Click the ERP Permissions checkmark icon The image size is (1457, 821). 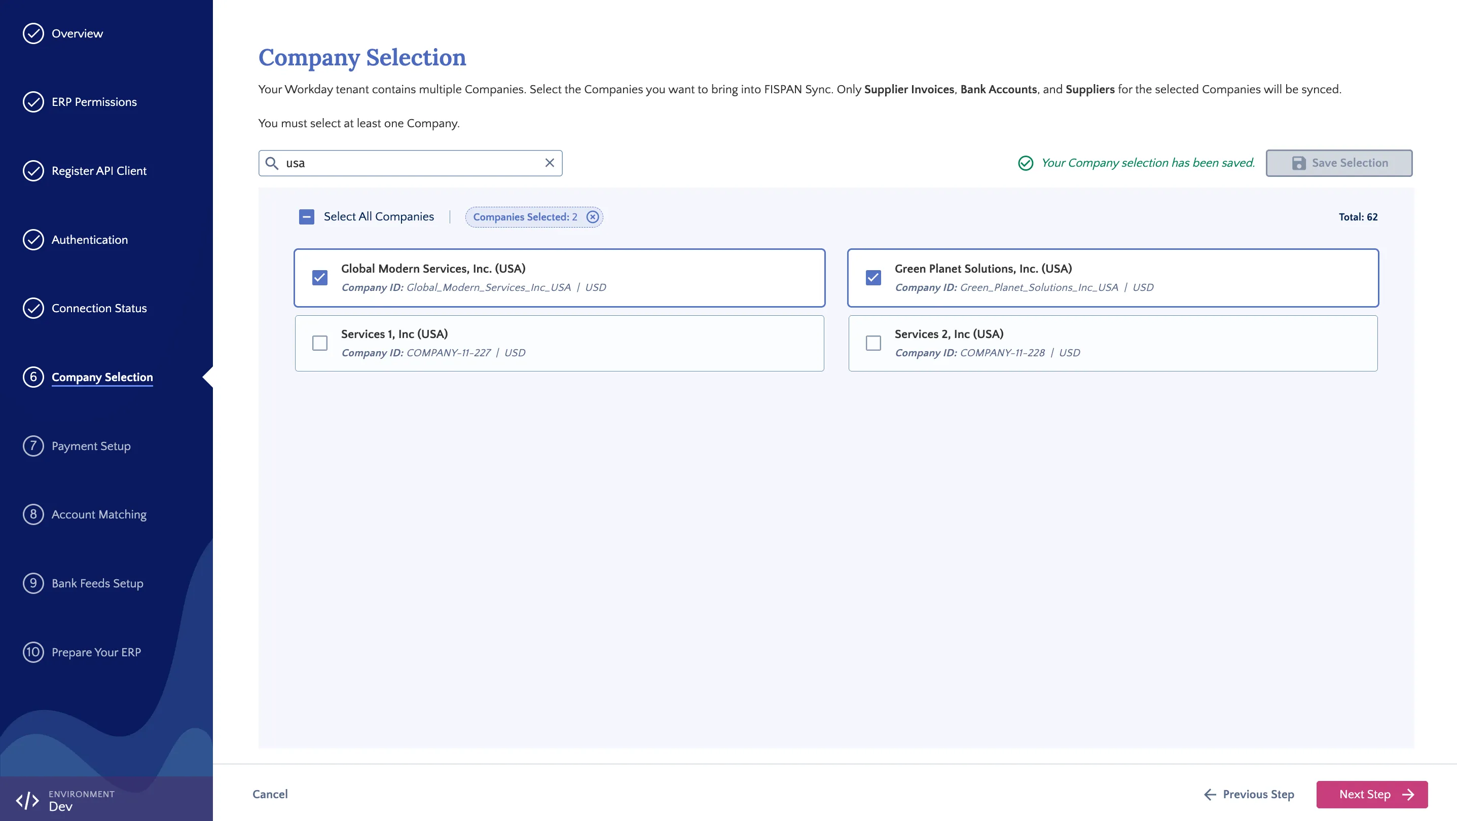(x=33, y=102)
